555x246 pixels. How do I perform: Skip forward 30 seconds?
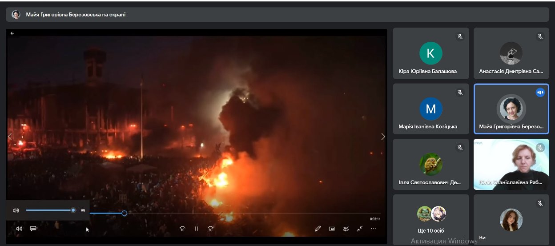(210, 229)
